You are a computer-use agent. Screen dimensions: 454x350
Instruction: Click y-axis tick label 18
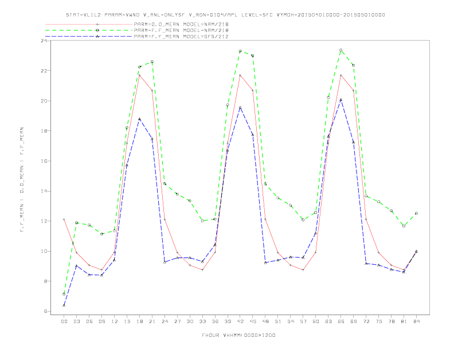point(44,131)
